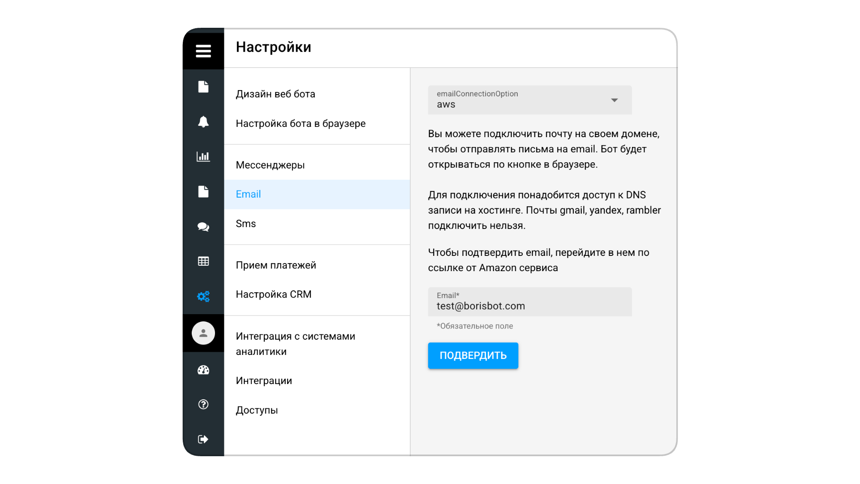Click the logout arrow icon

(203, 439)
